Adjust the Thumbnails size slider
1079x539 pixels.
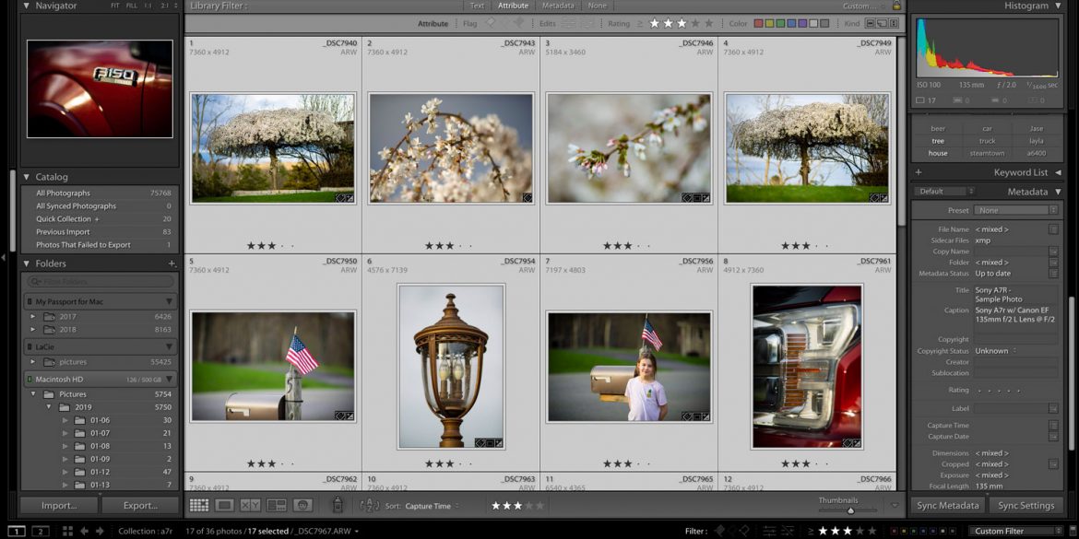pos(850,510)
